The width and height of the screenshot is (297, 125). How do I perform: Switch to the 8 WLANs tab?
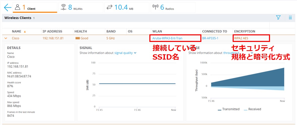coord(81,7)
